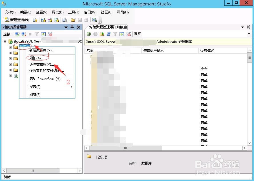Open the search box dropdown arrow
The height and width of the screenshot is (181, 254).
249,34
